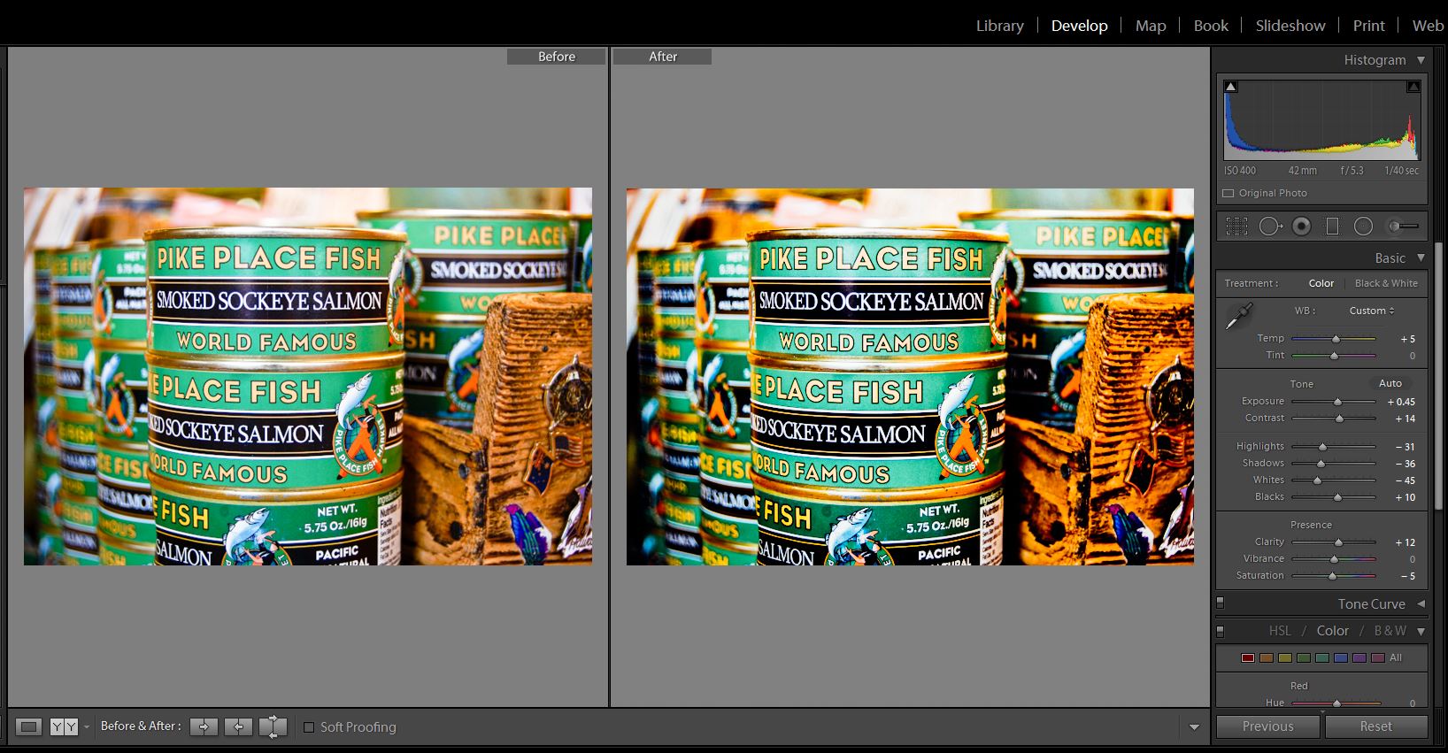The width and height of the screenshot is (1448, 753).
Task: Select the red color swatch
Action: click(1248, 657)
